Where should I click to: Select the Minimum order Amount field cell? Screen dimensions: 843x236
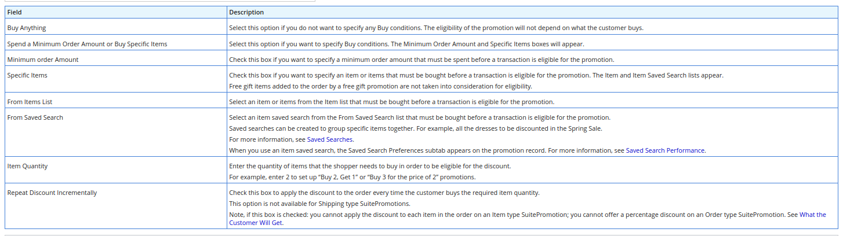click(x=43, y=60)
